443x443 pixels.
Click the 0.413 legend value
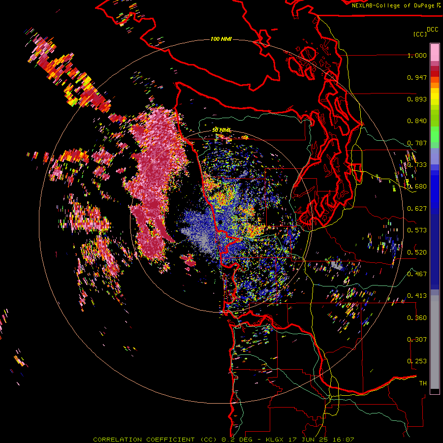[x=417, y=296]
